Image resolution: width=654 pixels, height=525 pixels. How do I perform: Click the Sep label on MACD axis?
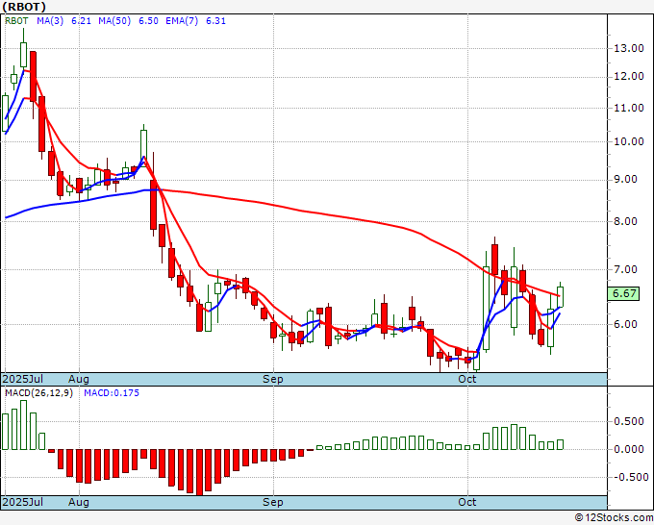pos(273,502)
